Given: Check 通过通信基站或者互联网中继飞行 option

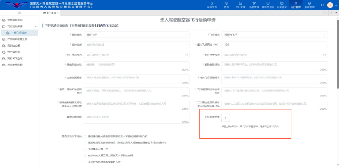Looking at the screenshot, I should click(85, 137).
